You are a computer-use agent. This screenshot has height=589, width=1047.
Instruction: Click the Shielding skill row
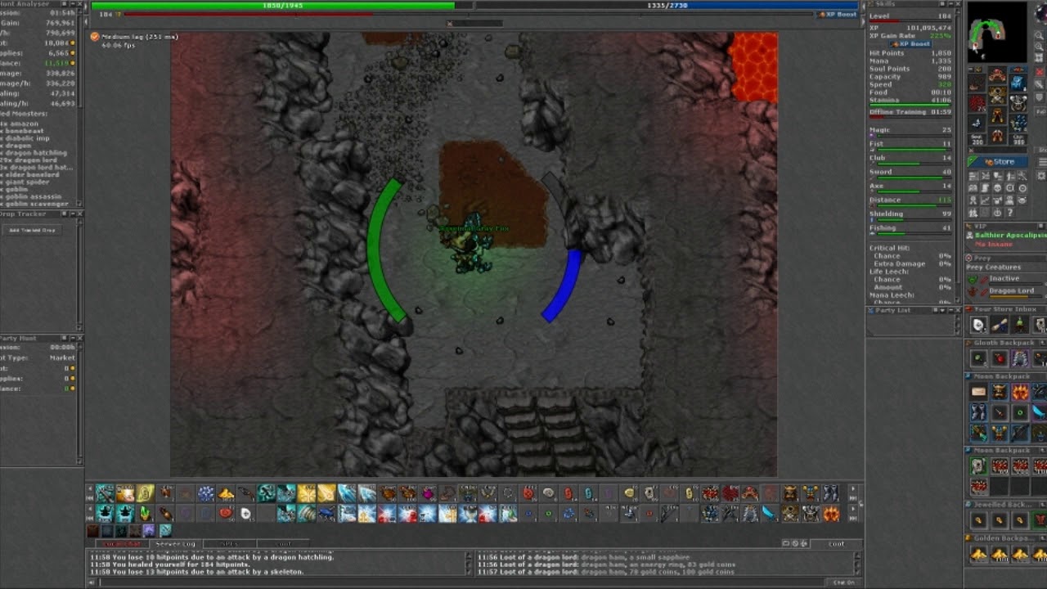910,214
